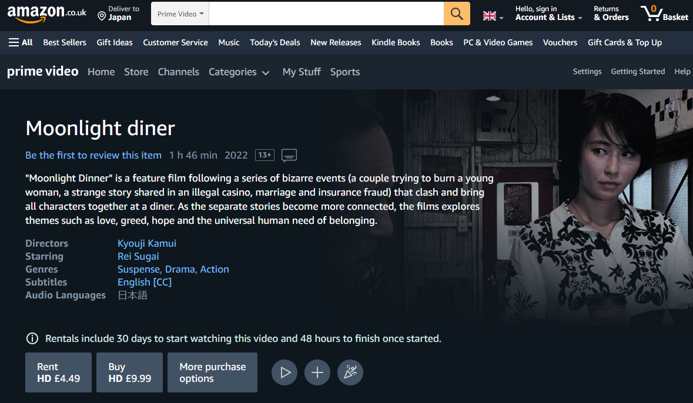Expand the UK flag language selector
The height and width of the screenshot is (403, 693).
coord(493,16)
